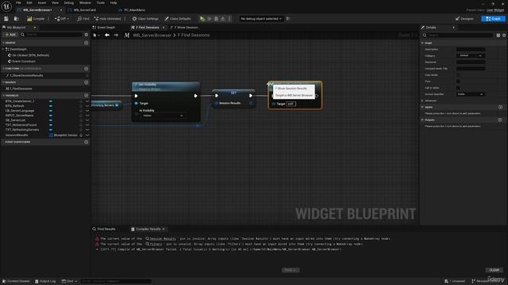Viewport: 508px width, 285px height.
Task: Add a new variable with Variables plus icon
Action: 87,95
